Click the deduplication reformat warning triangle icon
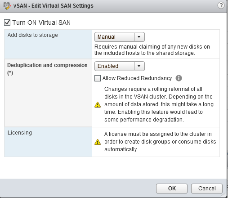Screen dimensions: 228x198 98,104
